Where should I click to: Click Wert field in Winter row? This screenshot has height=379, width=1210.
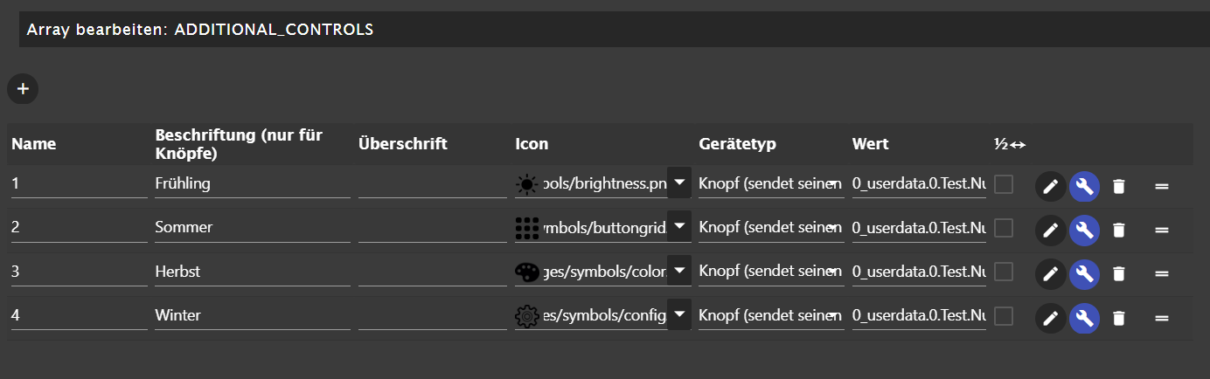[918, 315]
